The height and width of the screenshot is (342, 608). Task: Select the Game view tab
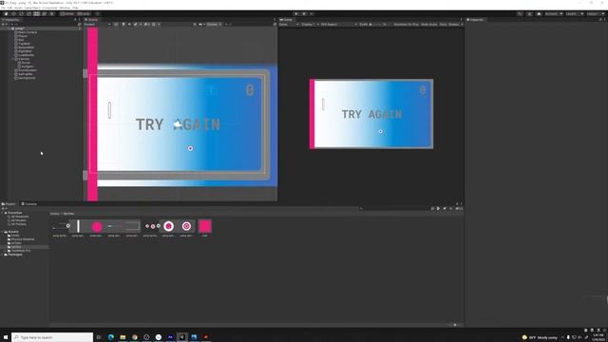click(x=286, y=19)
